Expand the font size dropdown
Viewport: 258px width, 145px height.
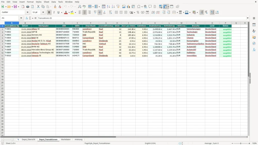pyautogui.click(x=43, y=12)
